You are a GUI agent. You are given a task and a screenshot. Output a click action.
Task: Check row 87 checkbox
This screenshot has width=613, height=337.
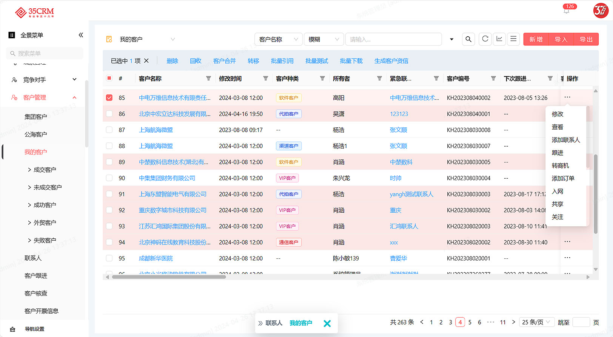[x=109, y=130]
